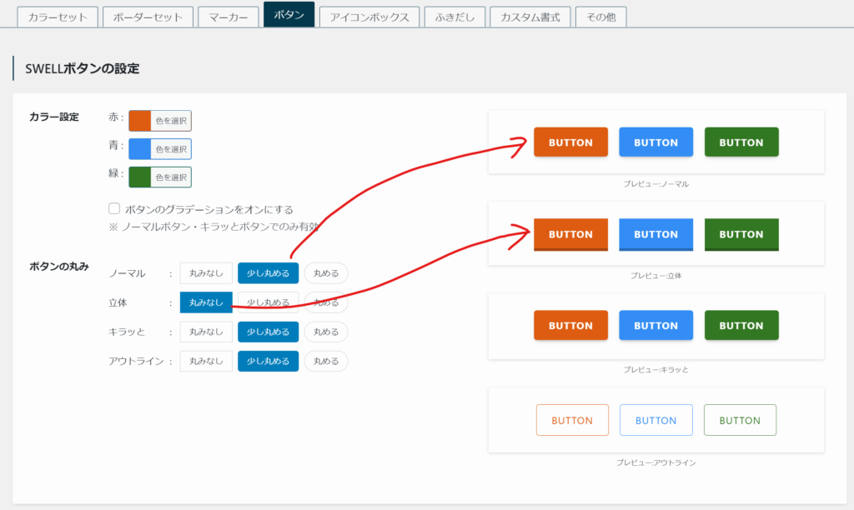
Task: Set アウトライン roundness to 丸みなし
Action: [206, 361]
